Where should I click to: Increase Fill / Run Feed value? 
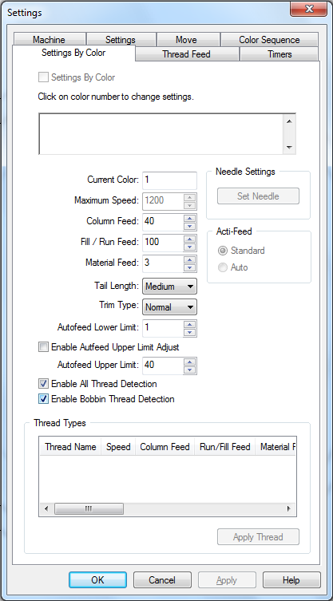click(189, 239)
